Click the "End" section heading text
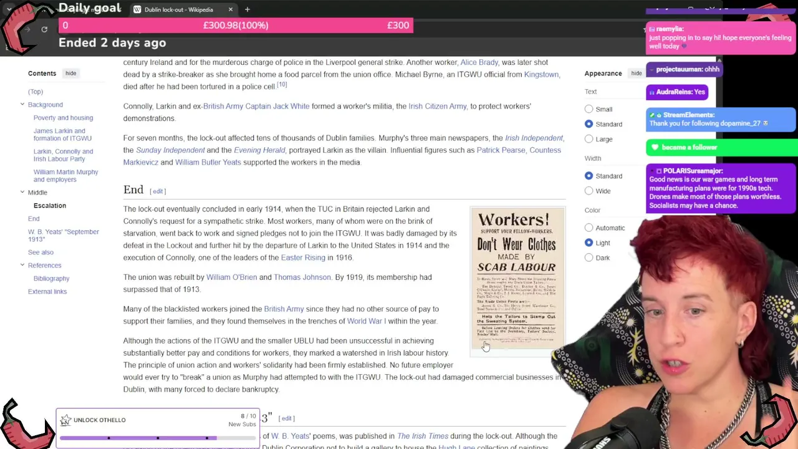This screenshot has height=449, width=798. pyautogui.click(x=133, y=190)
